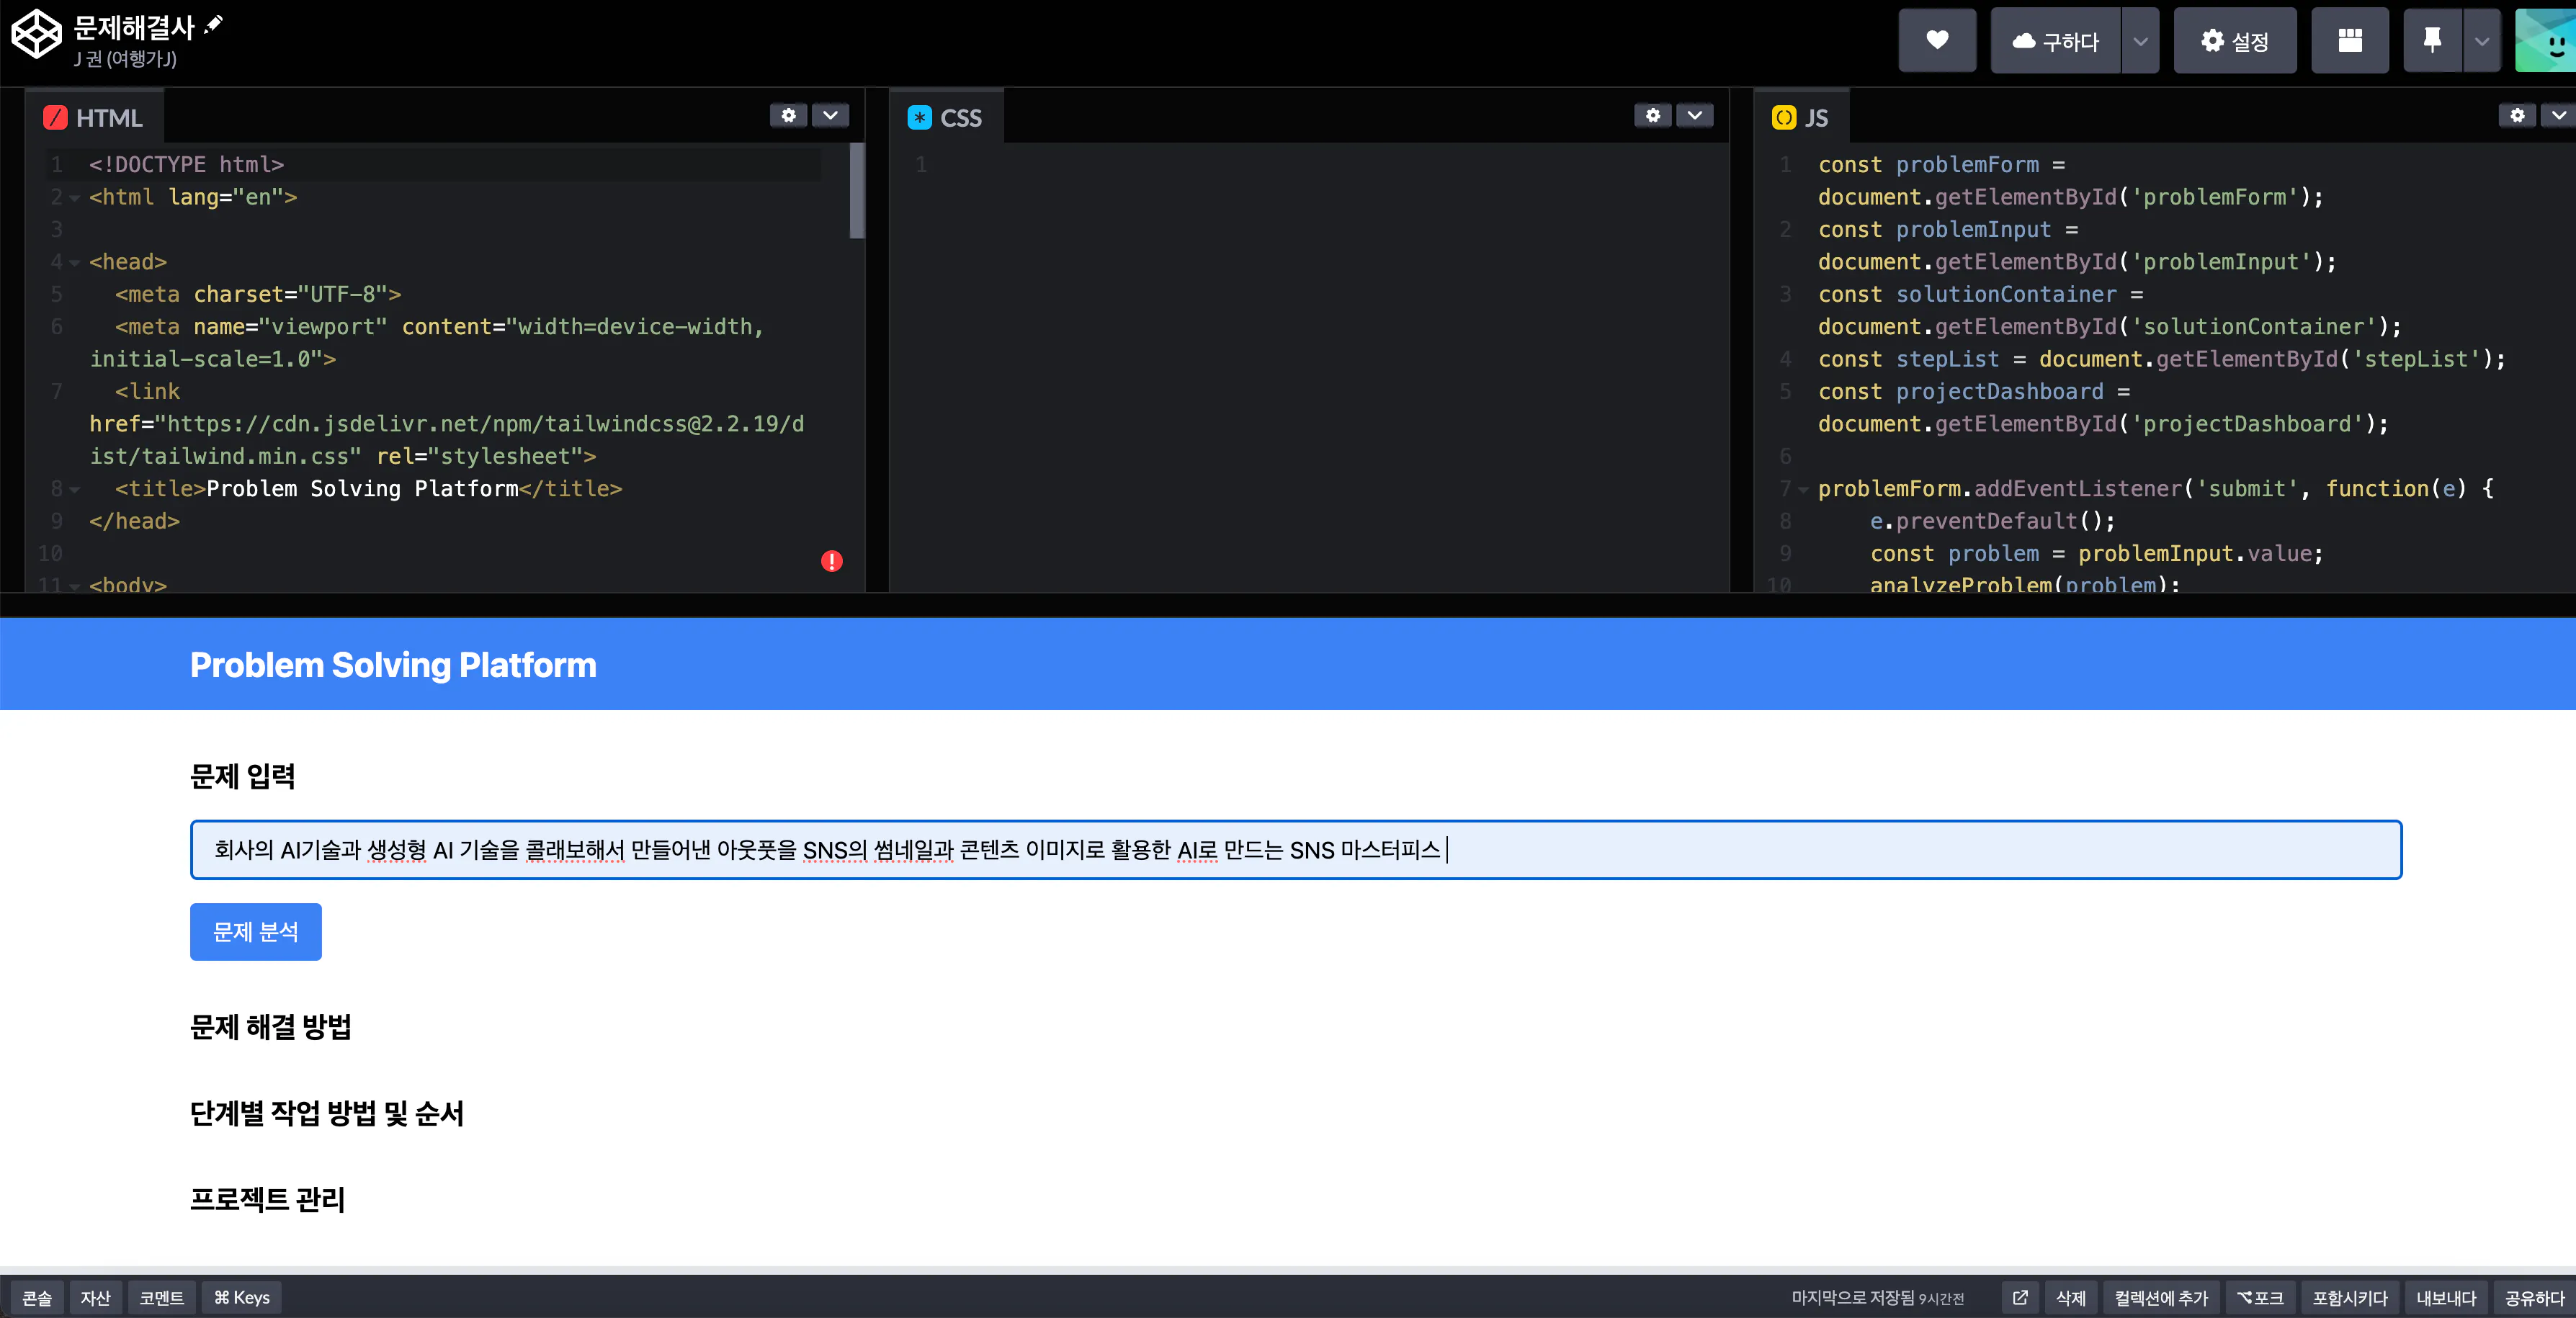
Task: Expand HTML editor dropdown chevron
Action: point(831,116)
